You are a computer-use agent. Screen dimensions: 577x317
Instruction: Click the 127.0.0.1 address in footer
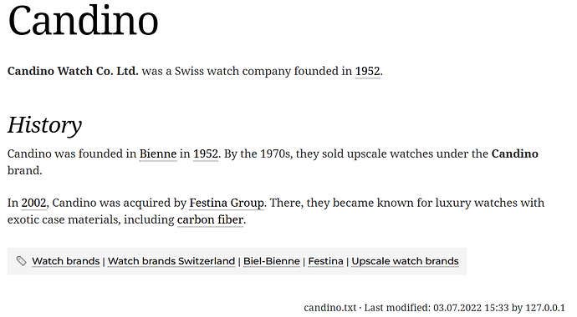(545, 308)
